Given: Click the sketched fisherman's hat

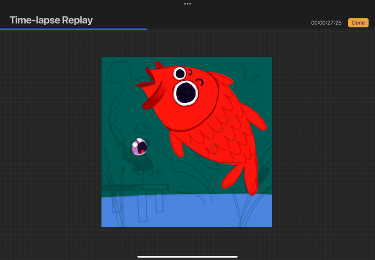Looking at the screenshot, I should [x=142, y=128].
